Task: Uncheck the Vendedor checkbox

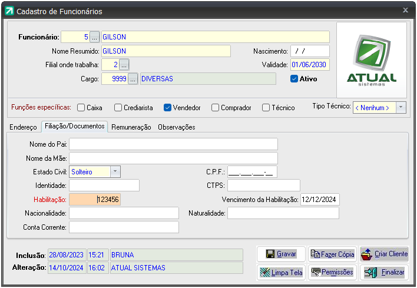Action: [x=167, y=108]
